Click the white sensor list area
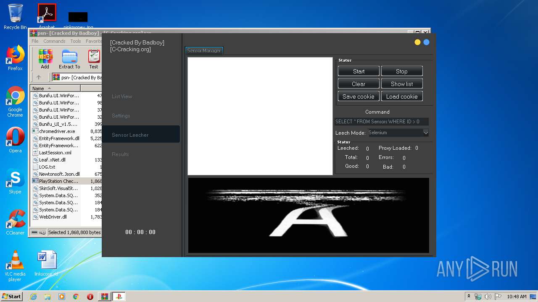This screenshot has height=302, width=538. click(260, 116)
